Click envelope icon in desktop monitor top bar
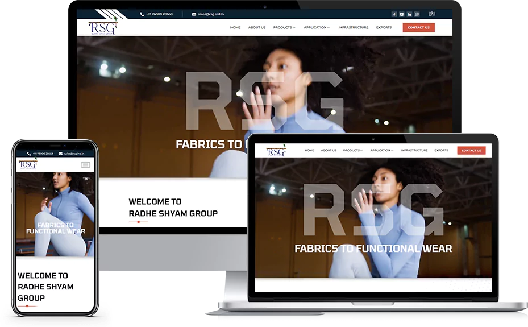 tap(194, 14)
